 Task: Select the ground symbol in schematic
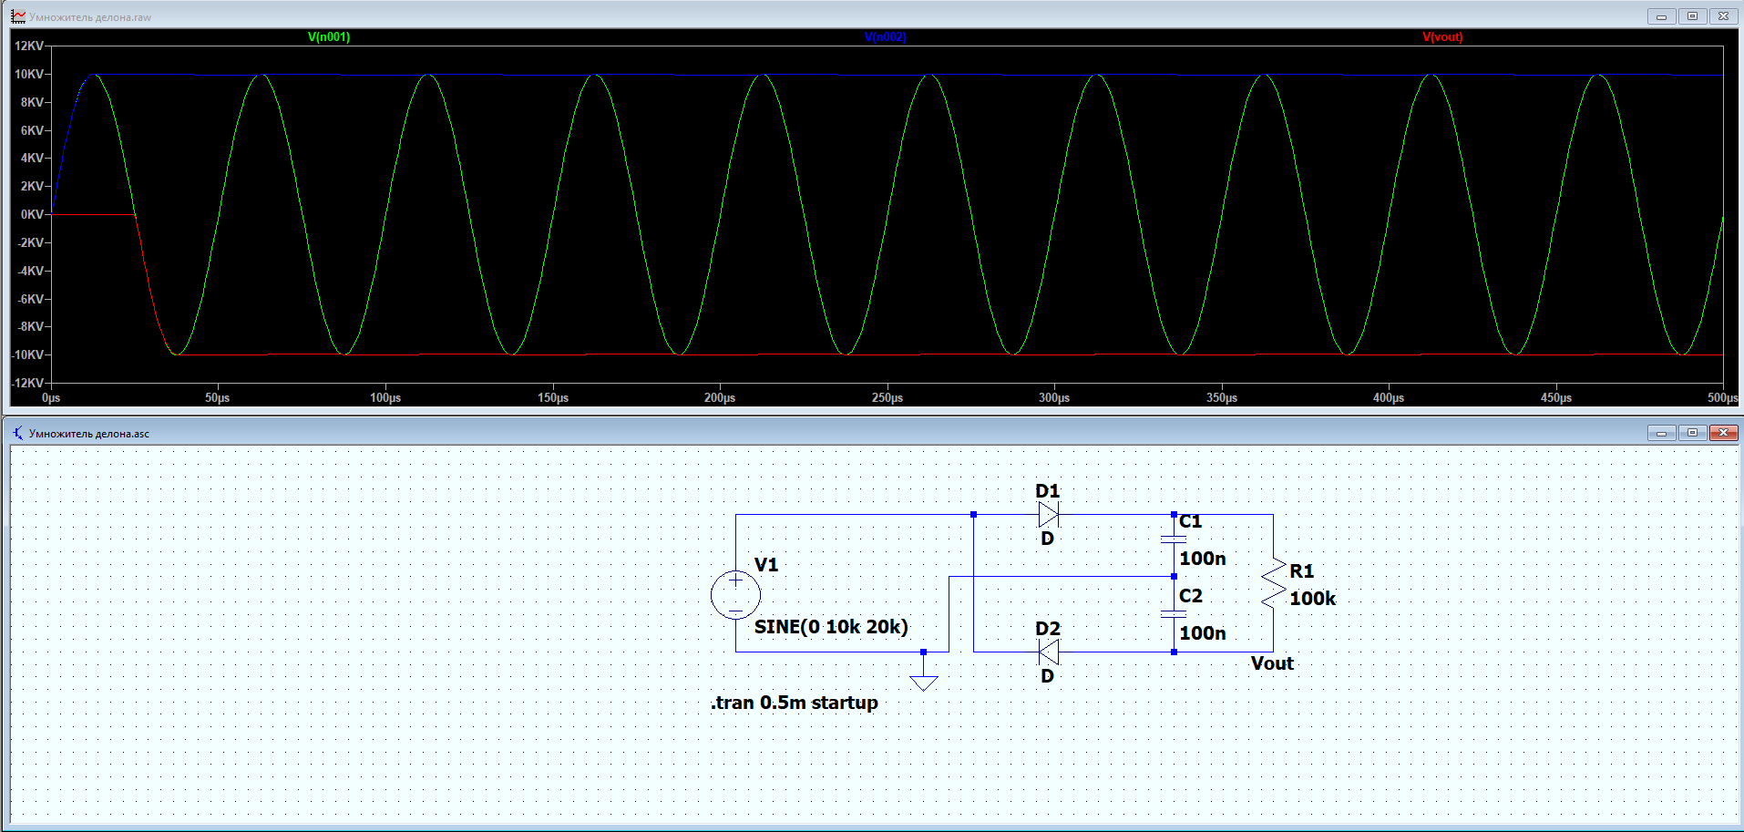tap(923, 682)
